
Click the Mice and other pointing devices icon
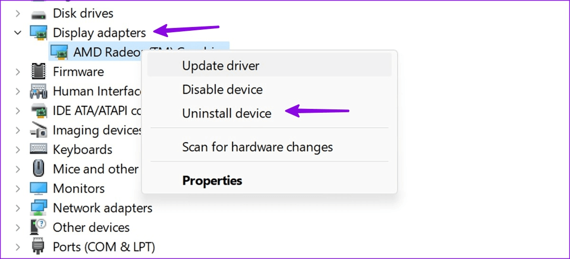pyautogui.click(x=38, y=169)
